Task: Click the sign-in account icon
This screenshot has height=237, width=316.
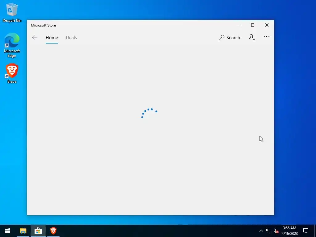Action: pyautogui.click(x=252, y=37)
